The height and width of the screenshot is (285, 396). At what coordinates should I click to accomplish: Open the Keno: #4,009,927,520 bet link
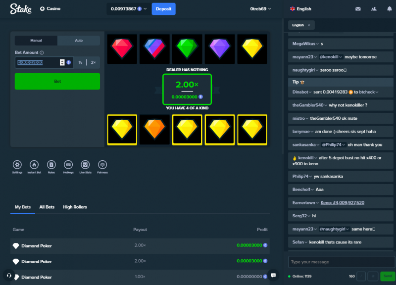click(342, 202)
